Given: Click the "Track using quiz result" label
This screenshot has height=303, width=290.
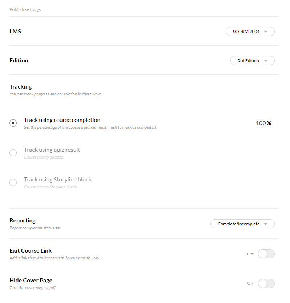Looking at the screenshot, I should click(x=52, y=150).
